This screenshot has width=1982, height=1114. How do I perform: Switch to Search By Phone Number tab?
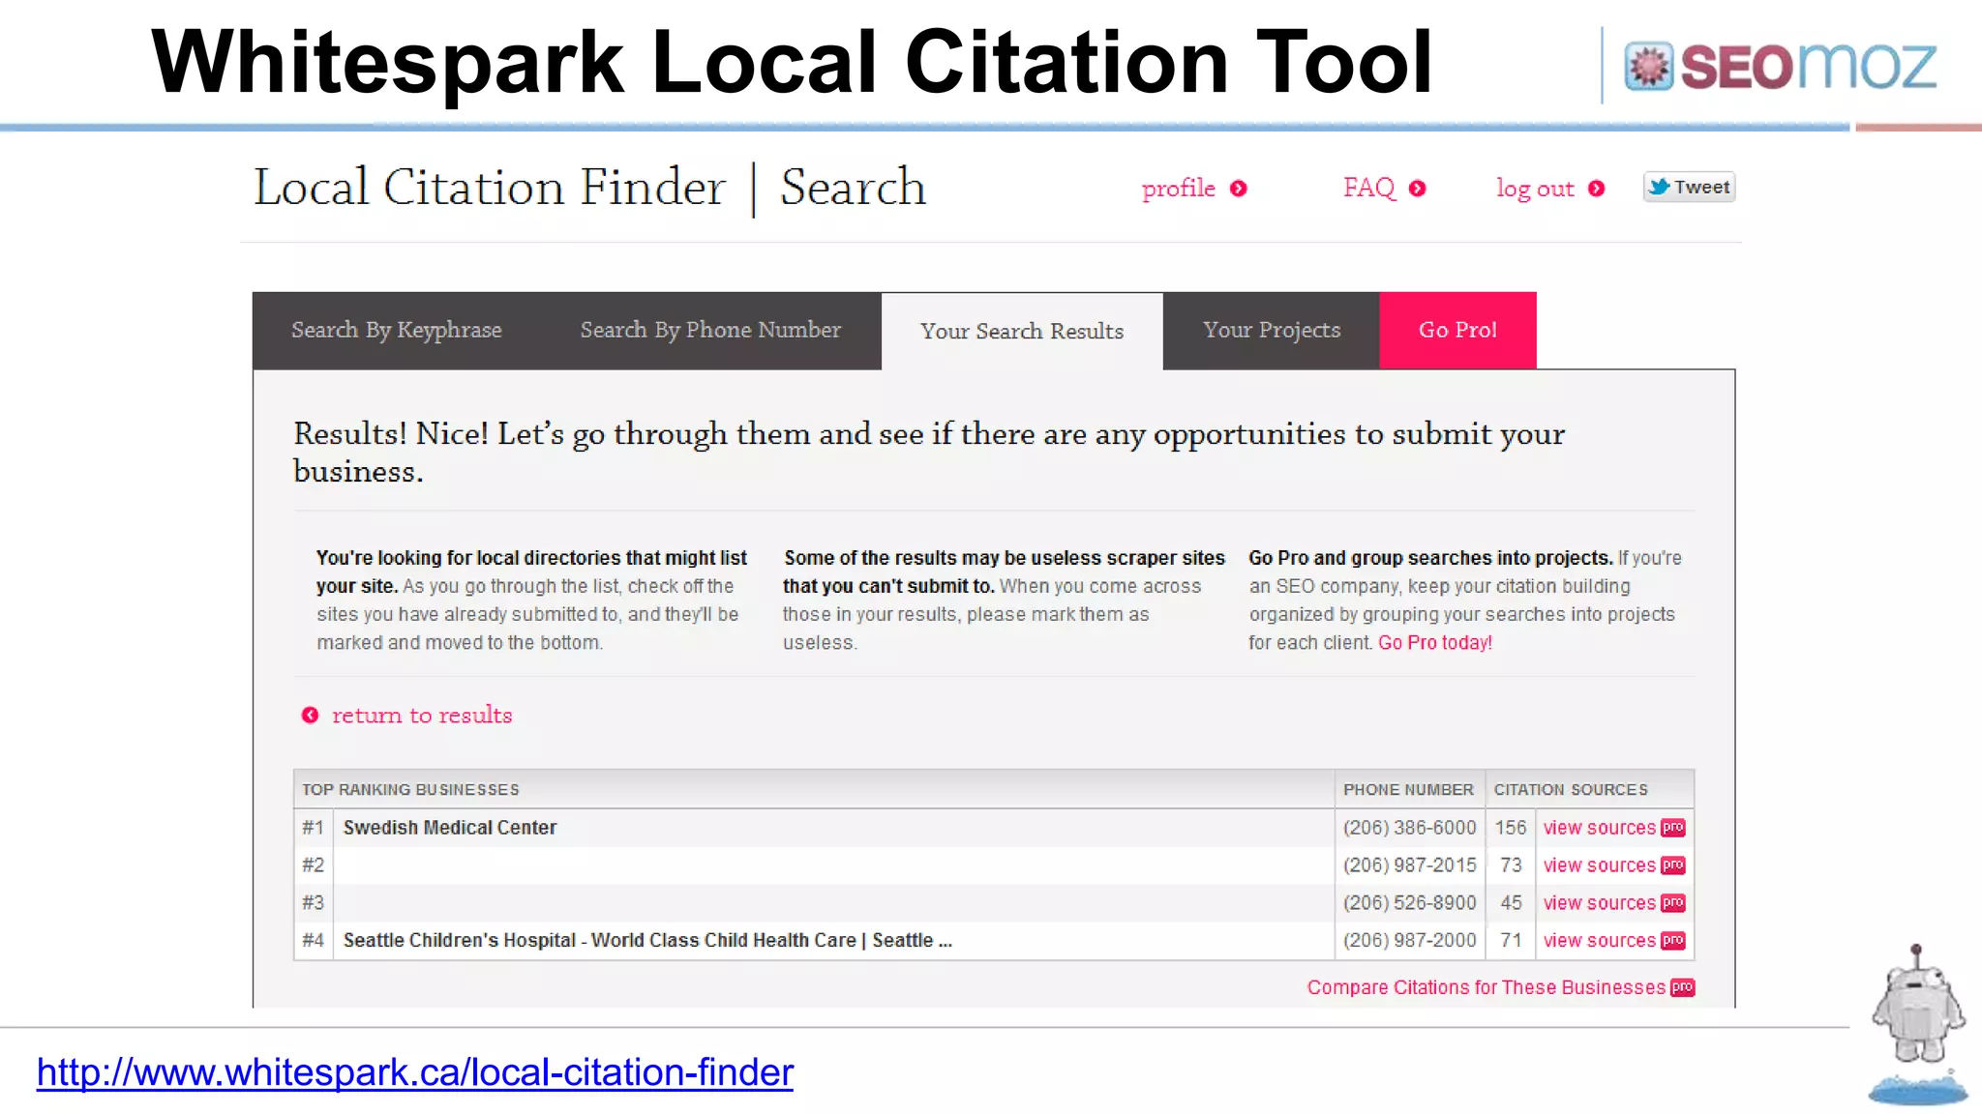[710, 331]
